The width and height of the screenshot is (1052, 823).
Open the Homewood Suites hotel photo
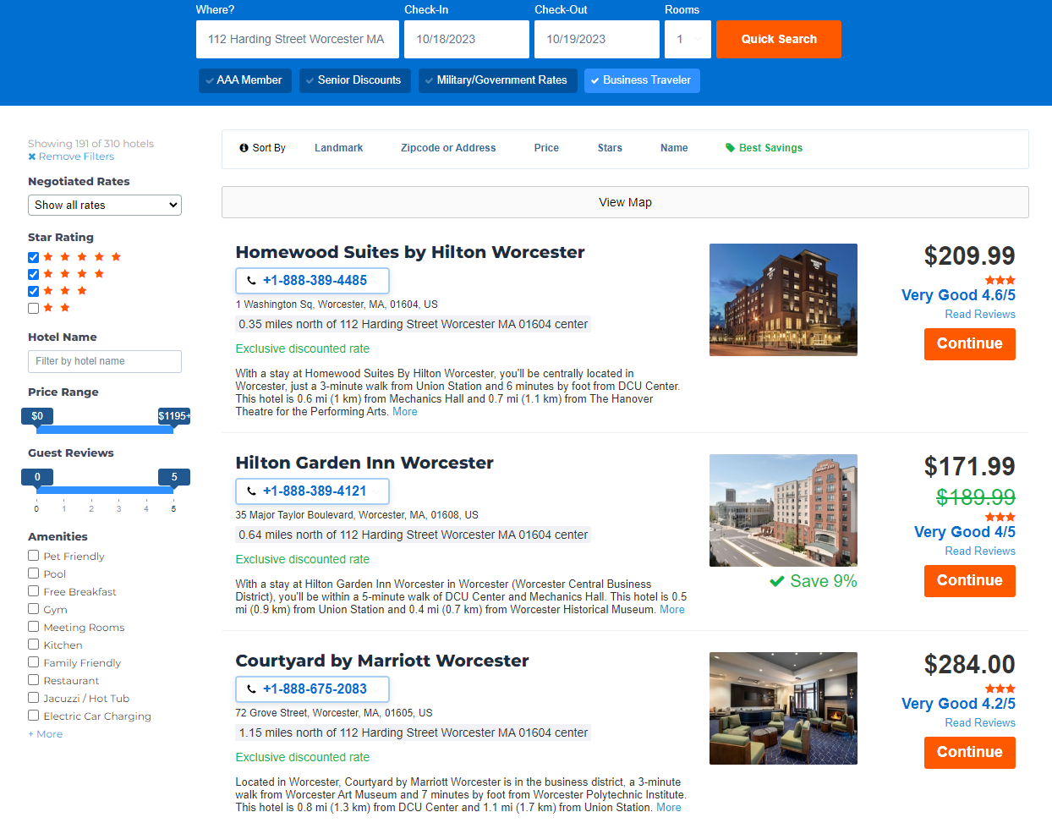783,299
